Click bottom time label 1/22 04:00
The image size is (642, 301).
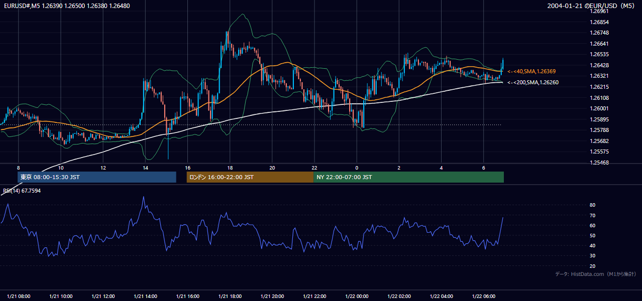point(441,295)
